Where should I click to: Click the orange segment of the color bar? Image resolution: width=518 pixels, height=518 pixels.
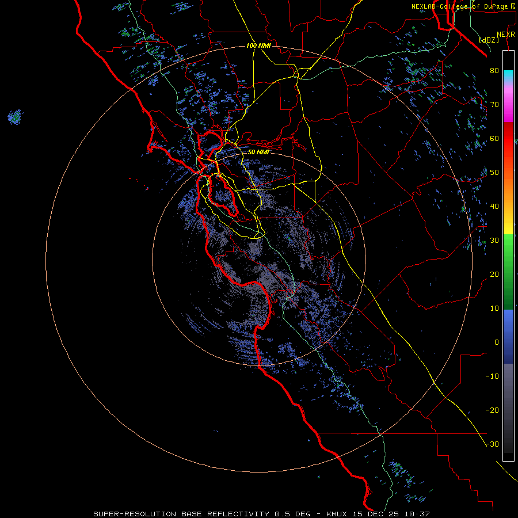pos(508,192)
